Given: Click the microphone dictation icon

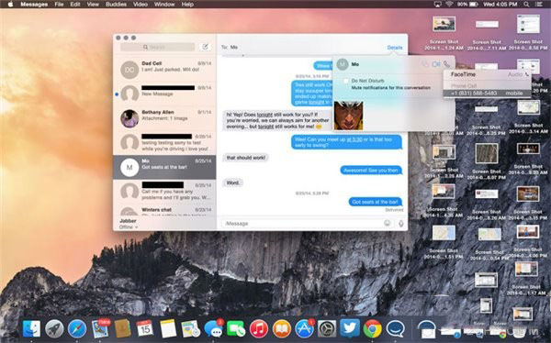Looking at the screenshot, I should (x=400, y=223).
